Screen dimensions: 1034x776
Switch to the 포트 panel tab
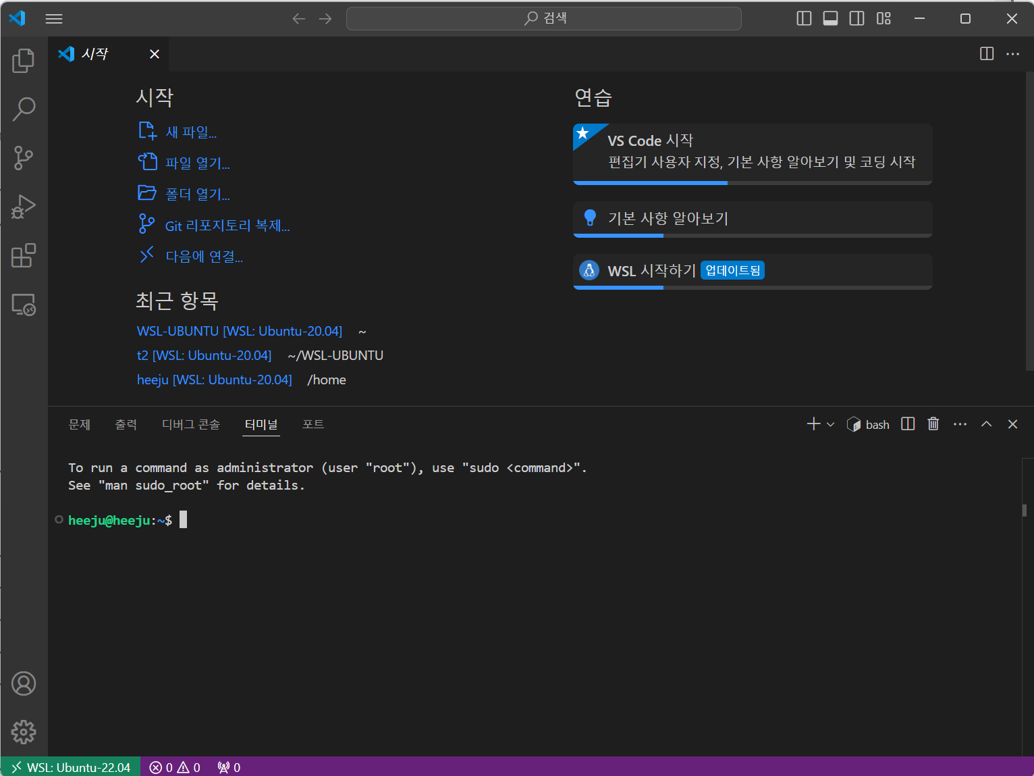coord(313,424)
